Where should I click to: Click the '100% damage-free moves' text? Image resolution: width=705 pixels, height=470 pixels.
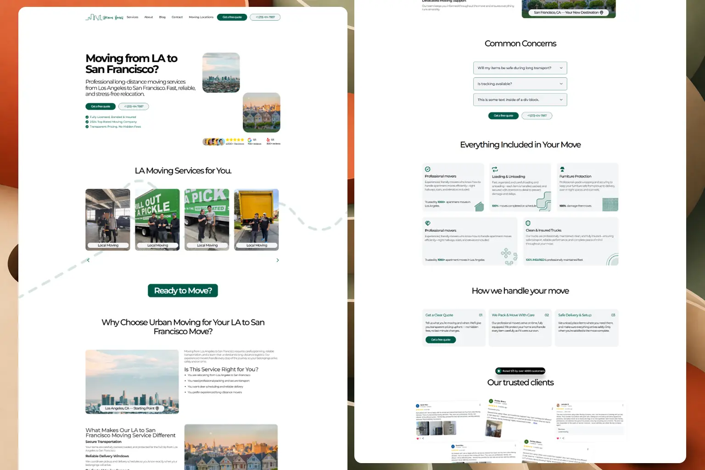pyautogui.click(x=576, y=206)
